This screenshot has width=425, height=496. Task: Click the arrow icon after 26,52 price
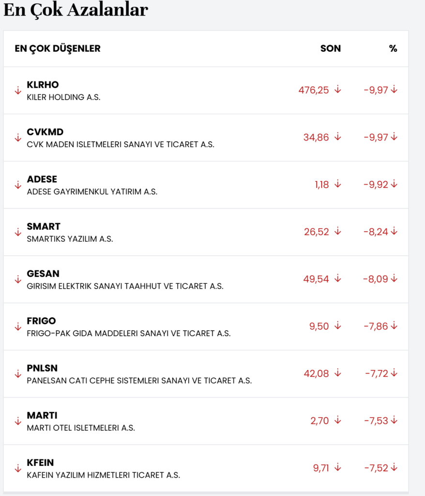coord(338,232)
